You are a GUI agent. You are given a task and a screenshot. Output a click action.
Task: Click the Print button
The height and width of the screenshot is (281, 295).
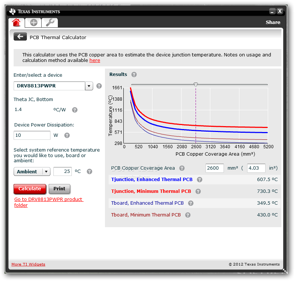click(x=59, y=189)
